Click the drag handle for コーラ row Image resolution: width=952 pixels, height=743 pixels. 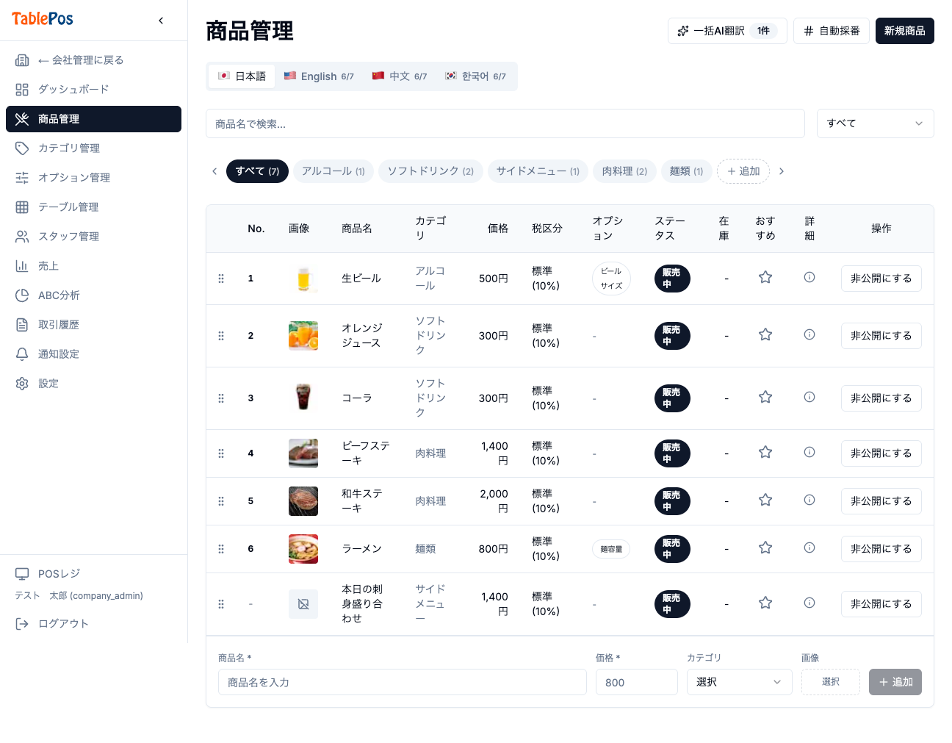pyautogui.click(x=221, y=398)
